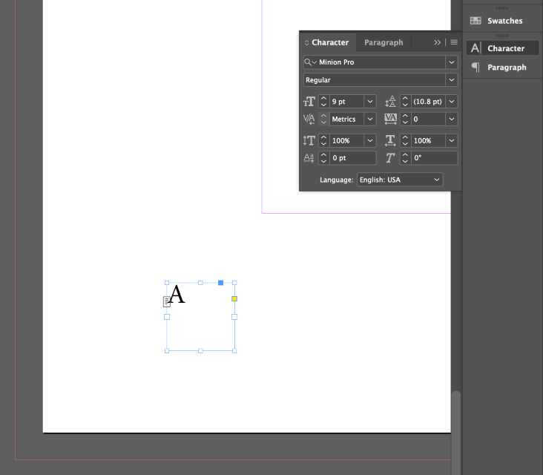This screenshot has width=543, height=475.
Task: Click the vertical scale stepper arrows
Action: (323, 141)
